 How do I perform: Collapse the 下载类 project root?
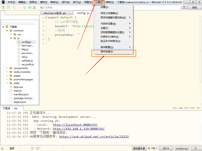click(3, 27)
